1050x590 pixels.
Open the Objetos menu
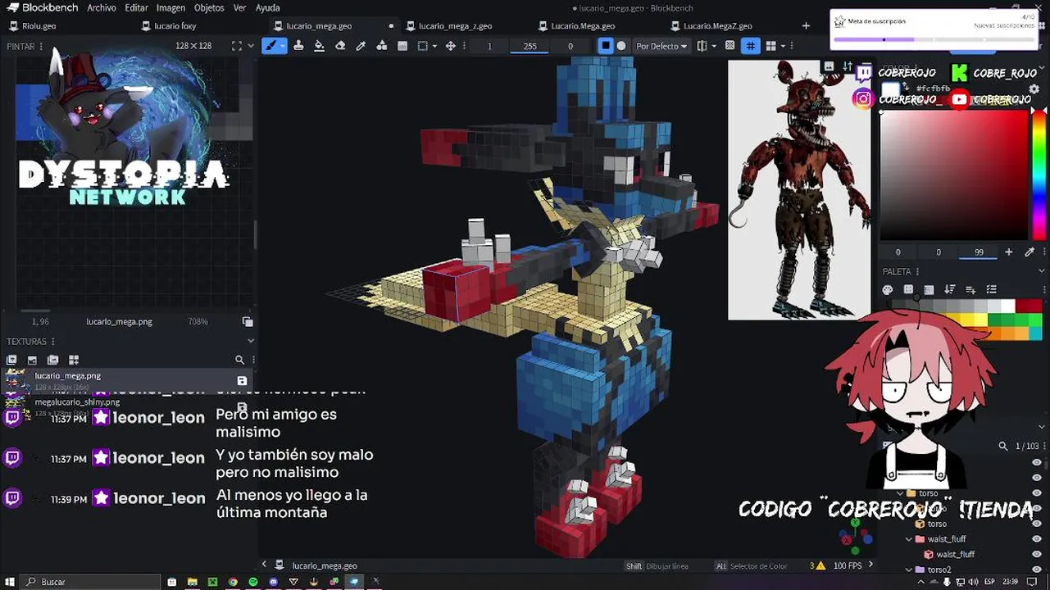pos(209,7)
